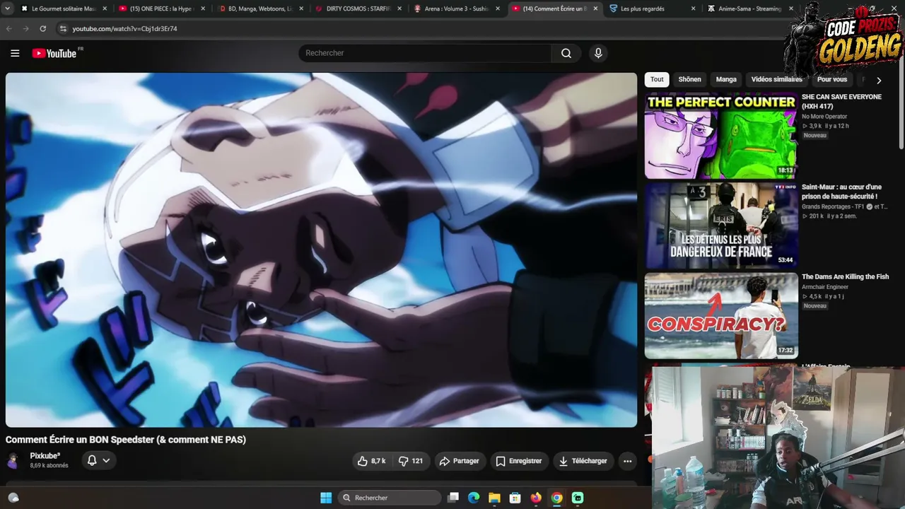View site information icon in address bar
Viewport: 905px width, 509px height.
(x=63, y=29)
